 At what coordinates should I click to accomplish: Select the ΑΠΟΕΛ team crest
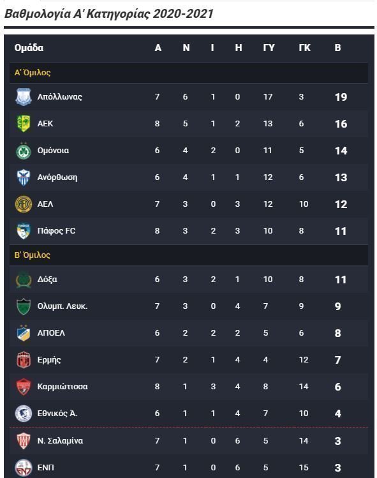click(x=24, y=333)
